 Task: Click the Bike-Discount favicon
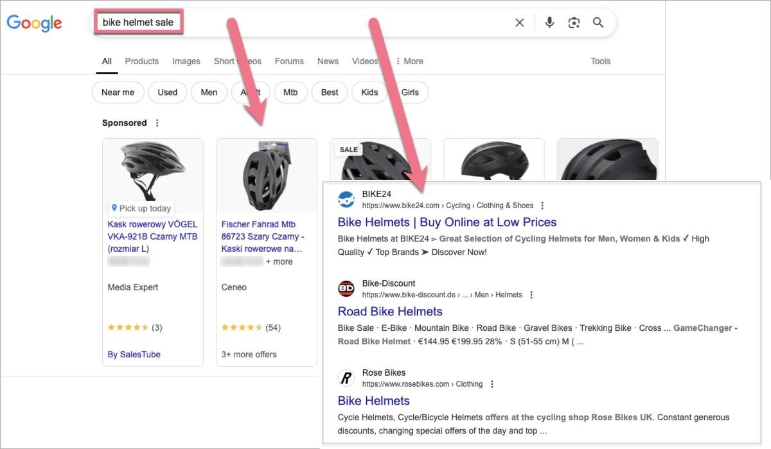point(346,288)
